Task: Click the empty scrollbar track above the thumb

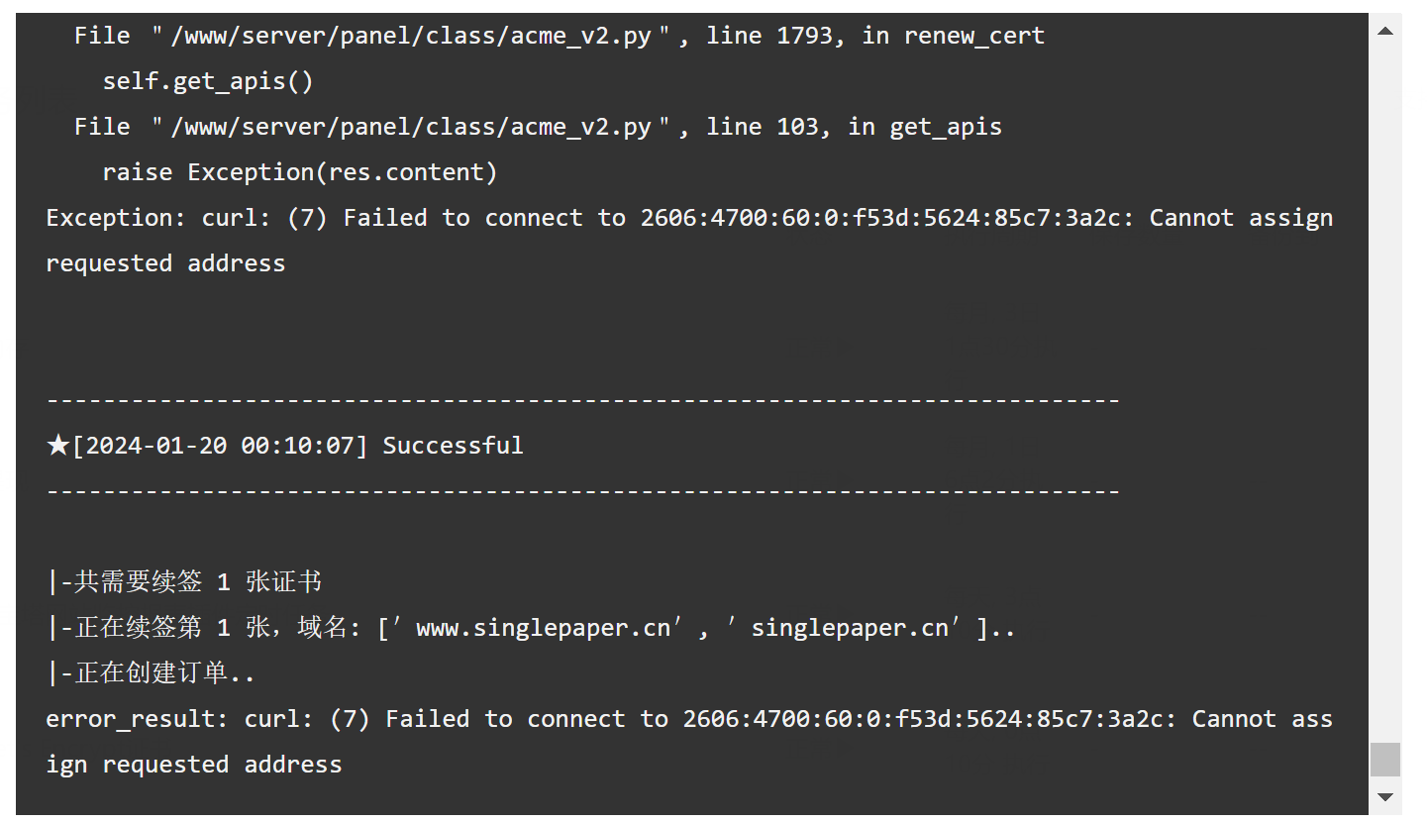Action: point(1384,394)
